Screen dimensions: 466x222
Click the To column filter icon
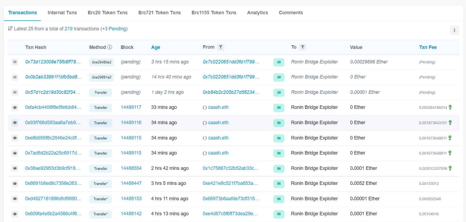coord(303,47)
